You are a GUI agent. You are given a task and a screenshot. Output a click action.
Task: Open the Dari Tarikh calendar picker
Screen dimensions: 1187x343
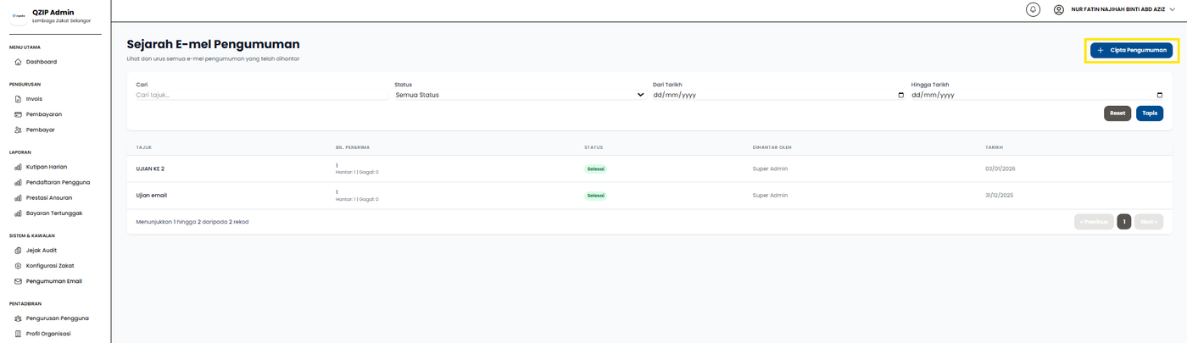[x=900, y=95]
